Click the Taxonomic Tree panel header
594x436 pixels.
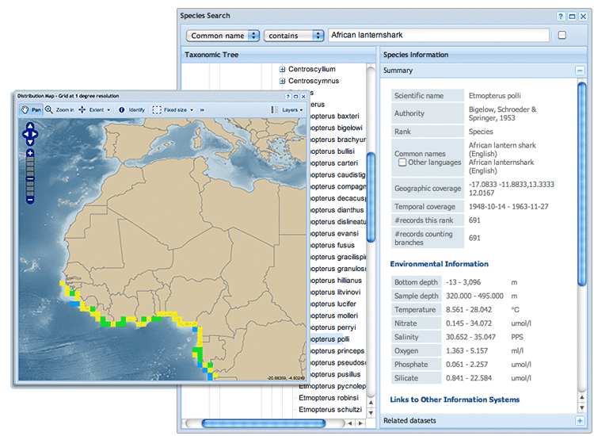click(x=279, y=55)
